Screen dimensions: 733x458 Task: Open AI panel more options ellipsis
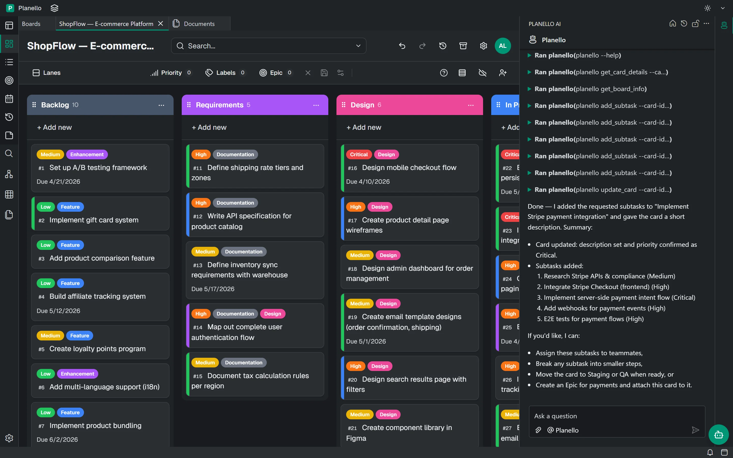[706, 24]
